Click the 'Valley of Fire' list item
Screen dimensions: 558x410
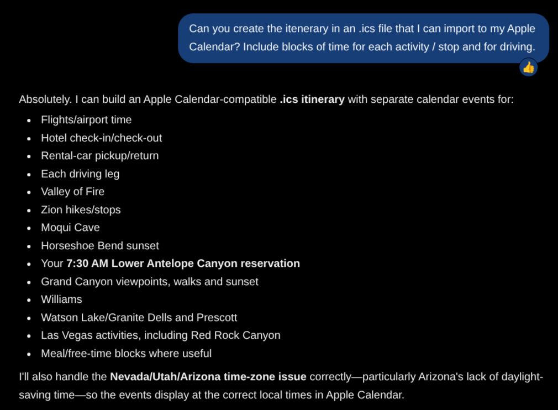pyautogui.click(x=72, y=192)
